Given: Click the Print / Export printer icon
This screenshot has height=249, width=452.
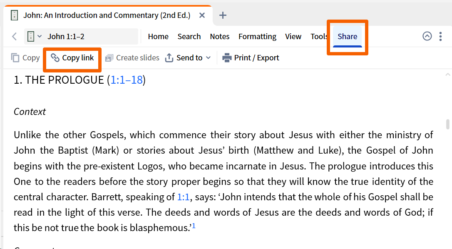Looking at the screenshot, I should 227,58.
